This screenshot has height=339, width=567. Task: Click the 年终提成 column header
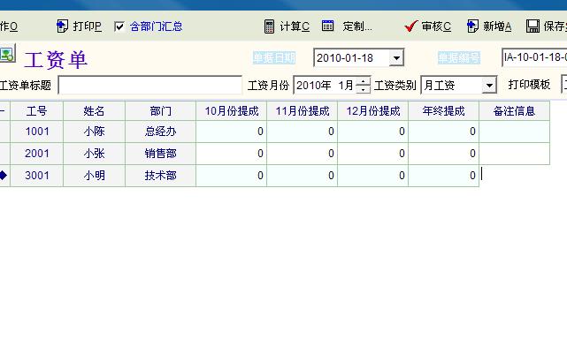(444, 111)
